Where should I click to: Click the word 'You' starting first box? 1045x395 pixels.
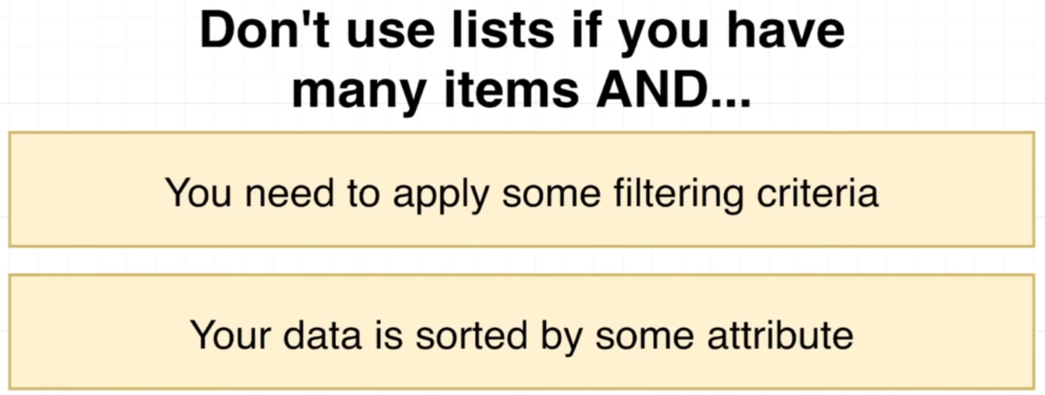point(195,193)
